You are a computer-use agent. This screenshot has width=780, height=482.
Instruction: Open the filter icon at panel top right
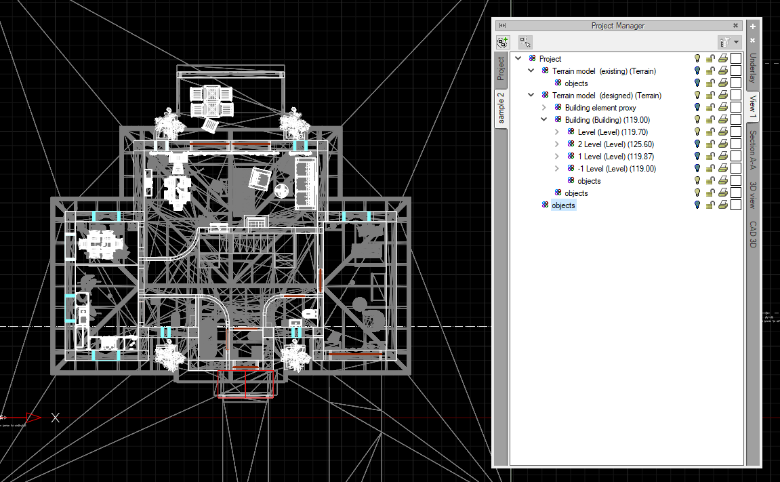[x=724, y=41]
